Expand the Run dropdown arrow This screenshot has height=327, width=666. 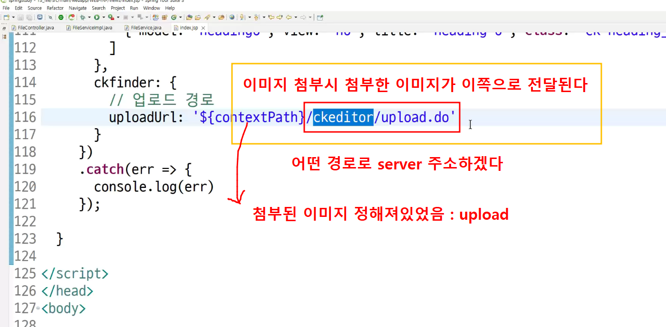(x=104, y=17)
